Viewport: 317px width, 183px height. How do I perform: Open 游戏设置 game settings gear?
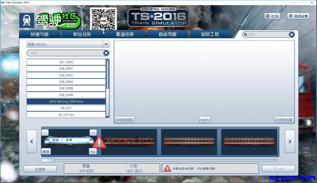pos(298,16)
